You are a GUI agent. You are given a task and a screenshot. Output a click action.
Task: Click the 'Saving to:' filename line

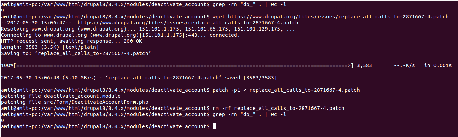(x=76, y=53)
